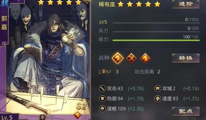
Task: Click the horse speed 速度 stat icon
Action: tap(158, 98)
